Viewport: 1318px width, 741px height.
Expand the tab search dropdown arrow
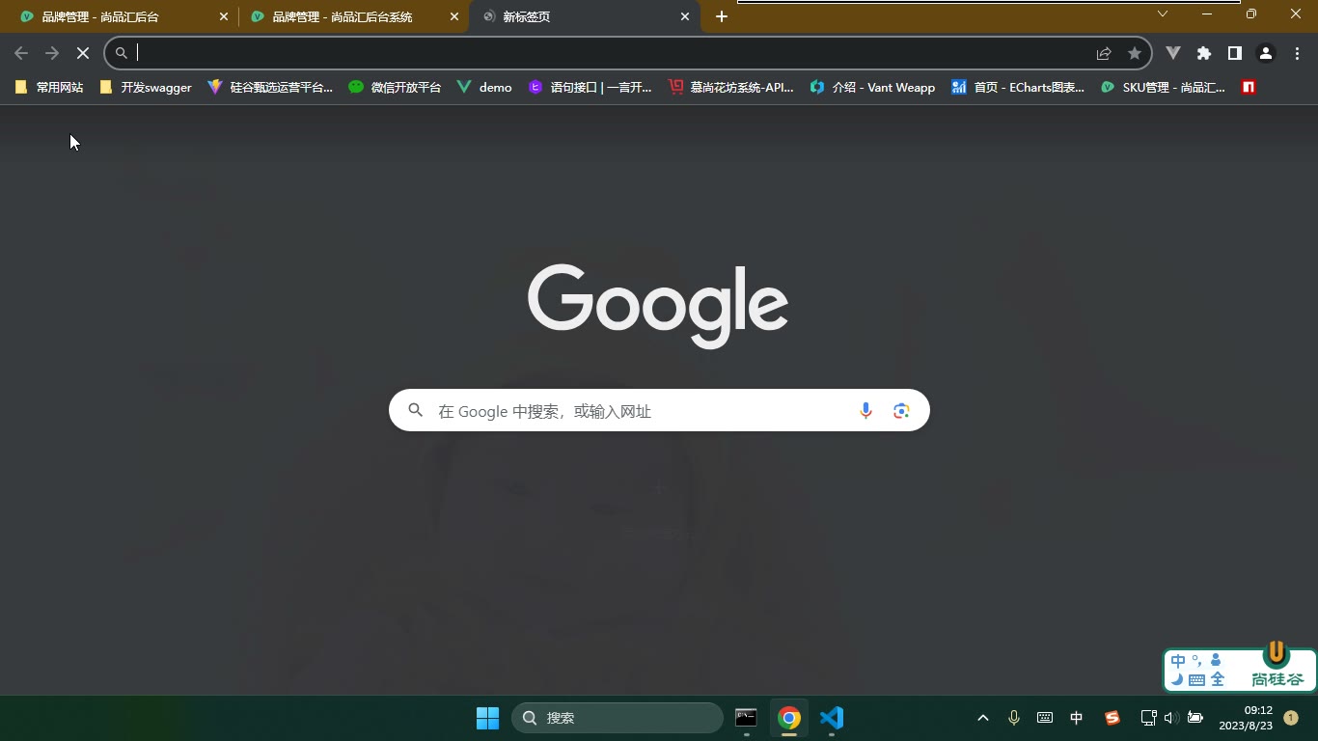click(1163, 14)
